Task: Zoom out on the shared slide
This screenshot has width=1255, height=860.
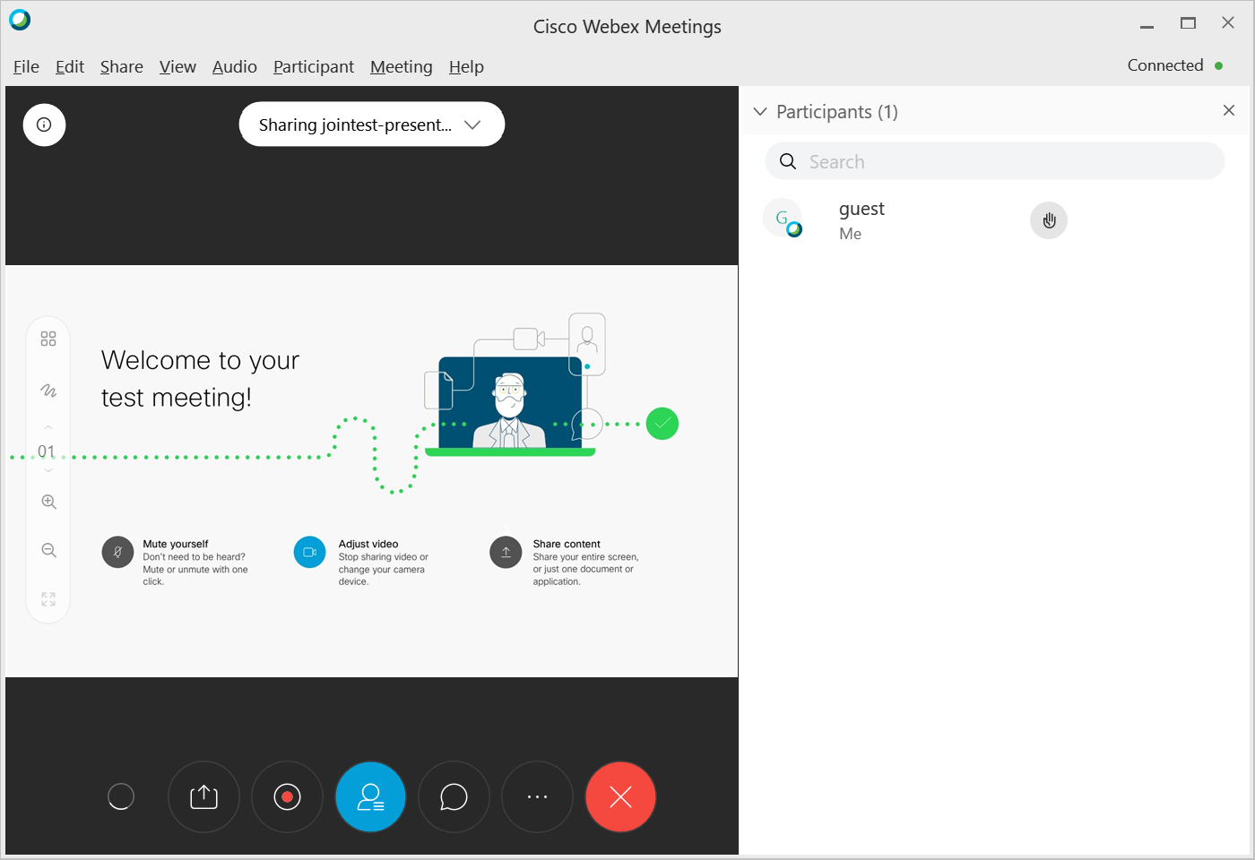Action: click(48, 550)
